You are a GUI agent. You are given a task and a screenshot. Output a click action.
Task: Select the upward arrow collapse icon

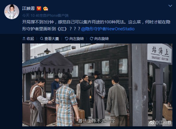tap(24, 39)
